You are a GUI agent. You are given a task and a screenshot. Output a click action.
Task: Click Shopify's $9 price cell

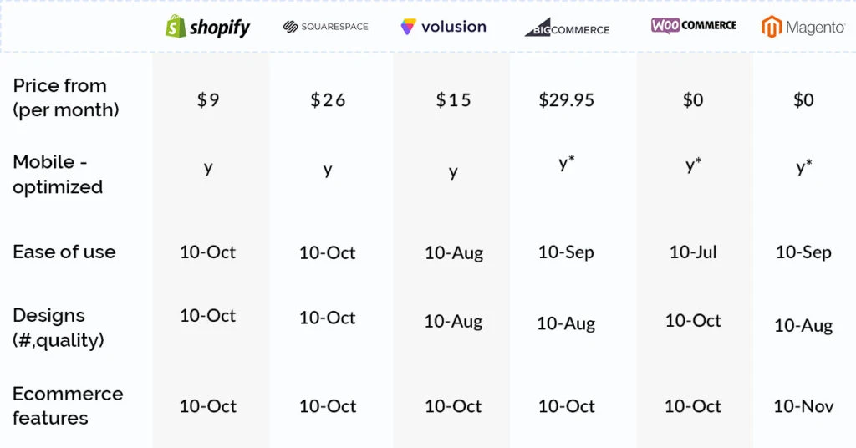(x=208, y=99)
